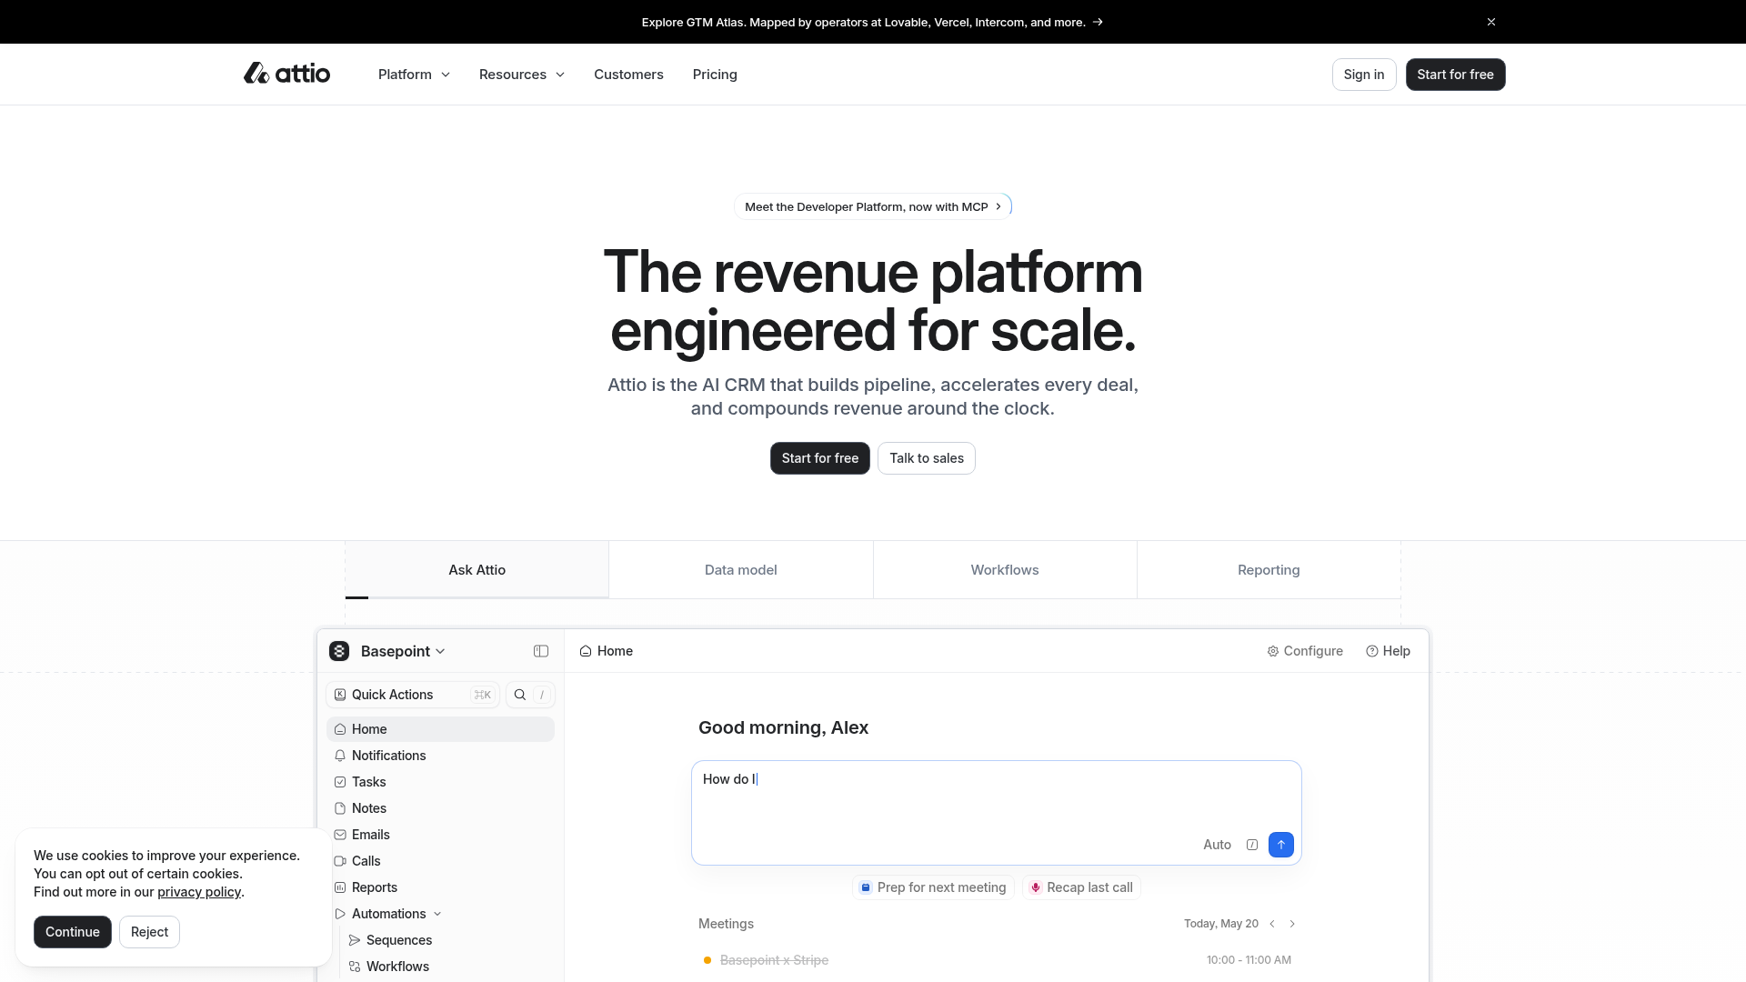Click the Recap last call suggestion
This screenshot has width=1746, height=982.
(x=1081, y=887)
